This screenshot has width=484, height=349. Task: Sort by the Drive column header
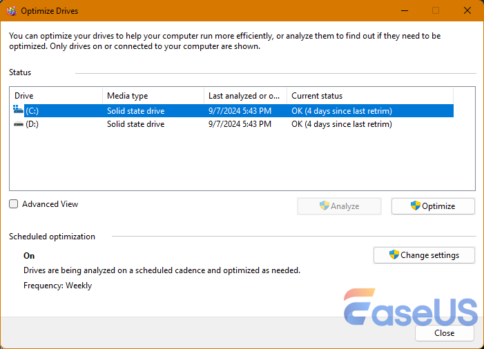tap(55, 96)
